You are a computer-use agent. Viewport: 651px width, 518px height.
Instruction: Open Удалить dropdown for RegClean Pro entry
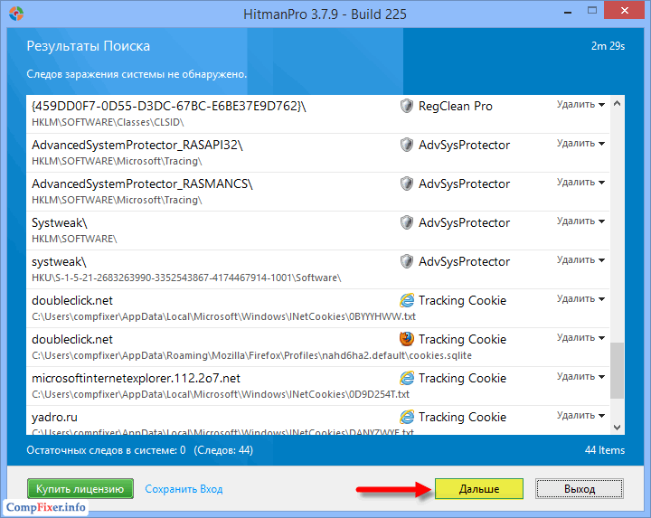coord(580,105)
